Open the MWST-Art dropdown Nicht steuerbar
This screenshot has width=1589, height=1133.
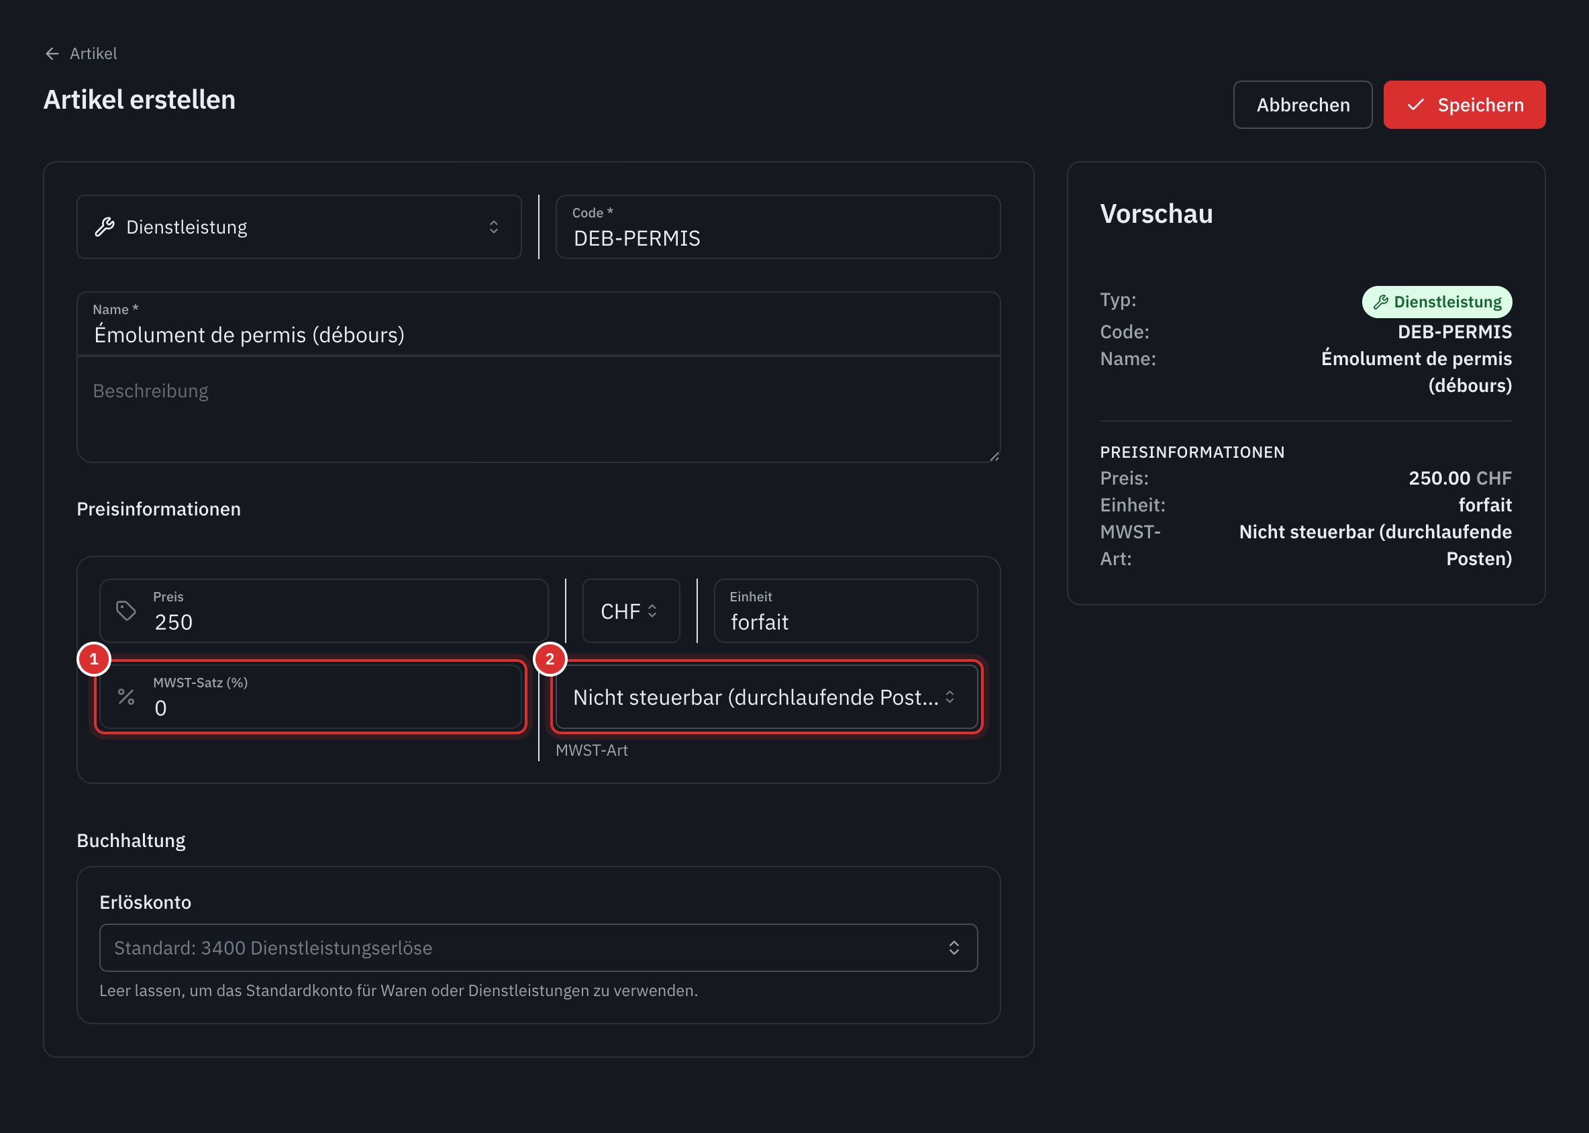(766, 696)
